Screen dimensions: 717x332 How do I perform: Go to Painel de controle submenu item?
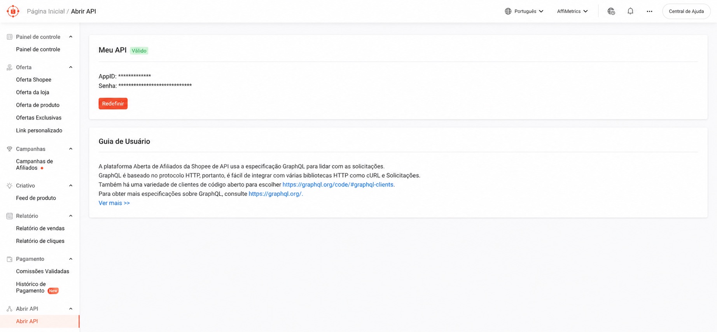38,49
